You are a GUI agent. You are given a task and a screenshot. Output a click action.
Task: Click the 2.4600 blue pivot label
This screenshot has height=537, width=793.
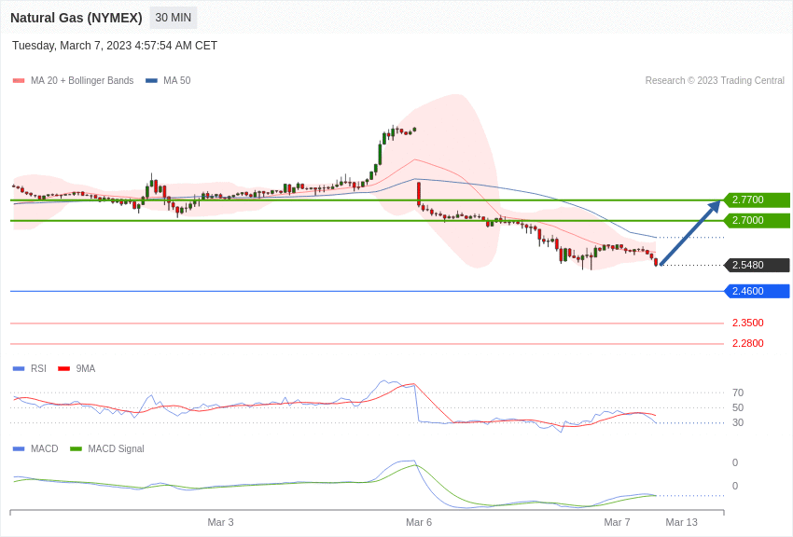pos(758,291)
